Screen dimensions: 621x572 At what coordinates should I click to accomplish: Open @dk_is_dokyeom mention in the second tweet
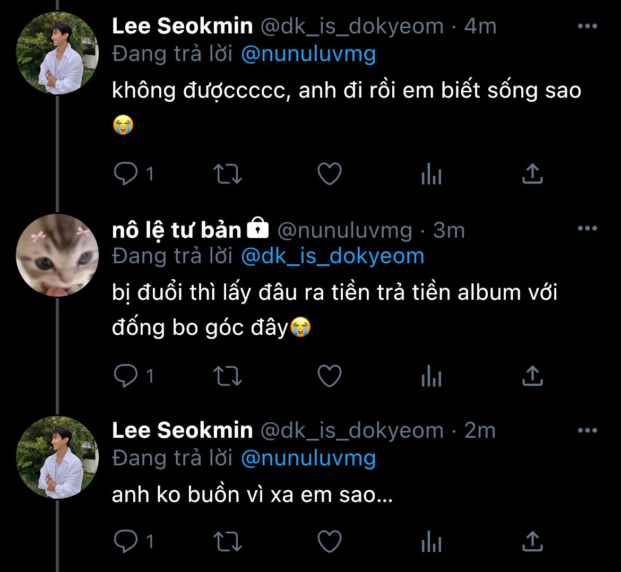click(x=332, y=256)
